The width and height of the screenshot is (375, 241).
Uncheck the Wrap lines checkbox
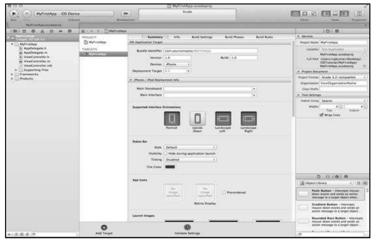tap(321, 115)
